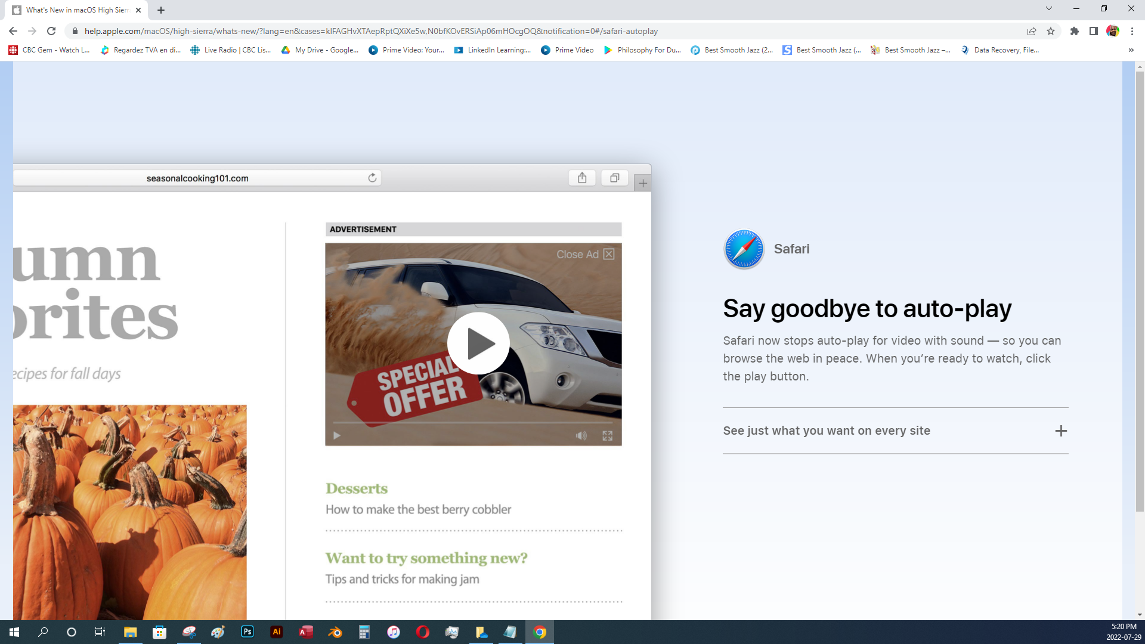
Task: Expand 'See just what you want on every site'
Action: point(1060,431)
